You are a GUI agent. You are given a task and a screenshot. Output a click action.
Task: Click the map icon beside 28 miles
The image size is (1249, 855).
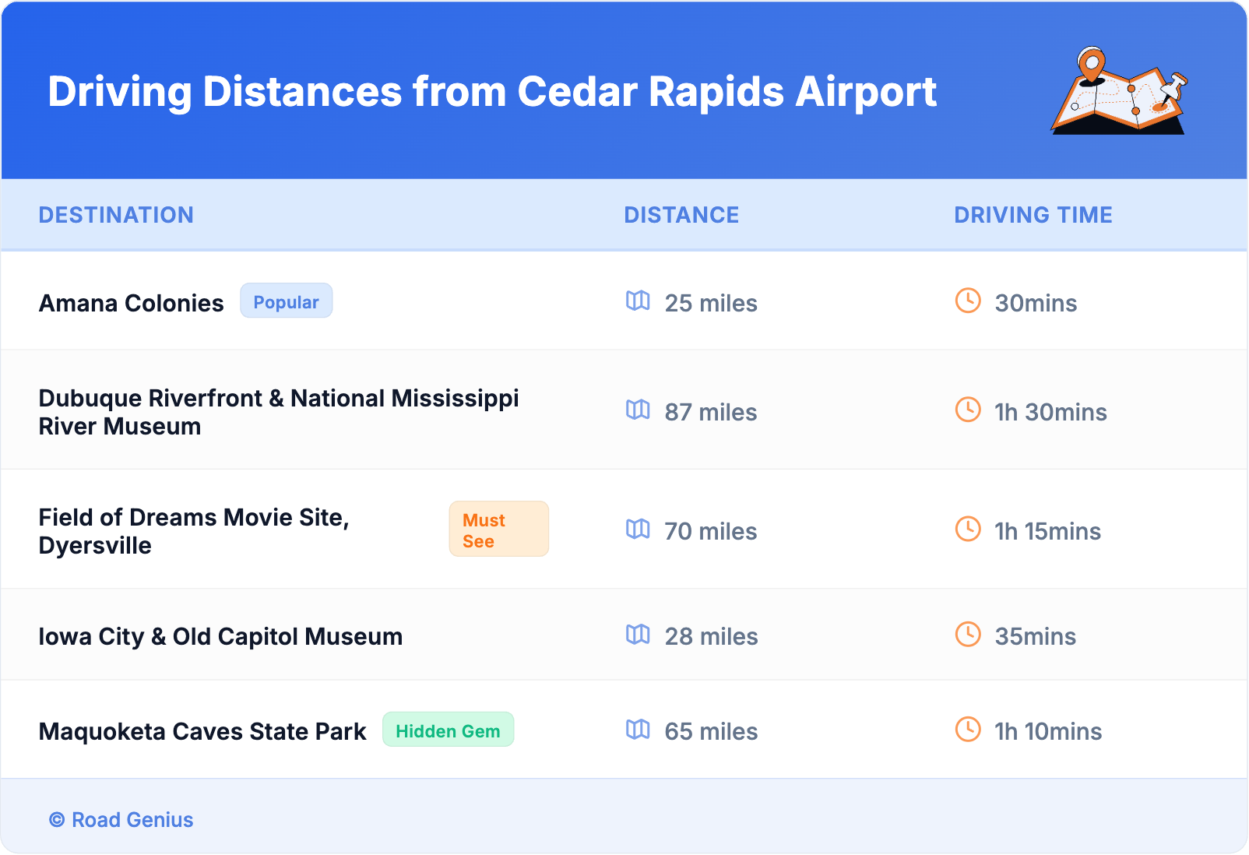coord(638,635)
